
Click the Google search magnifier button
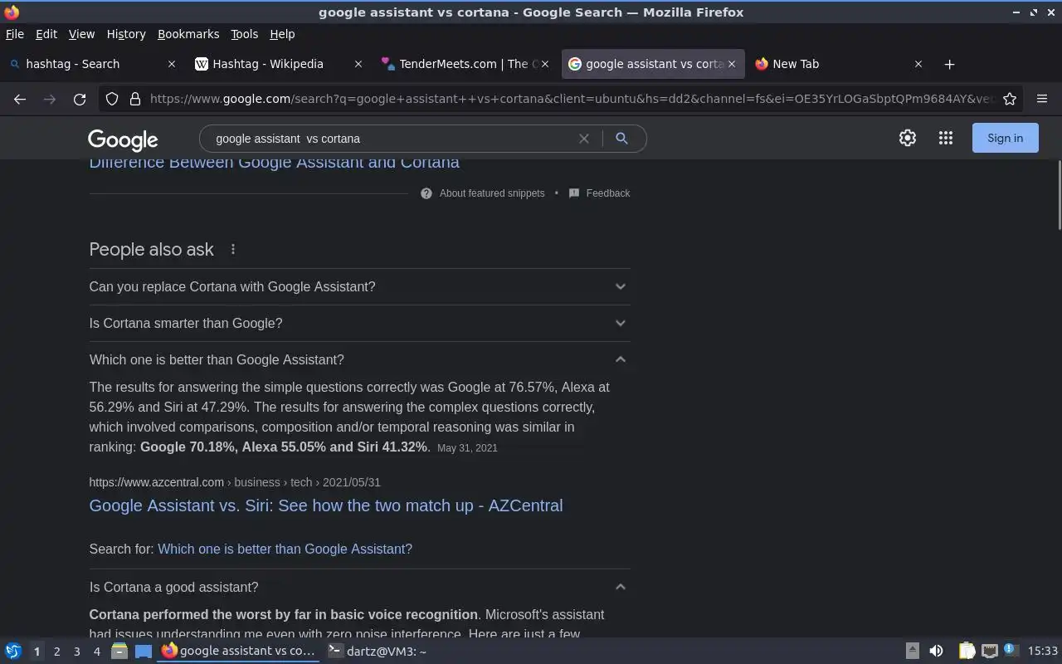tap(621, 139)
